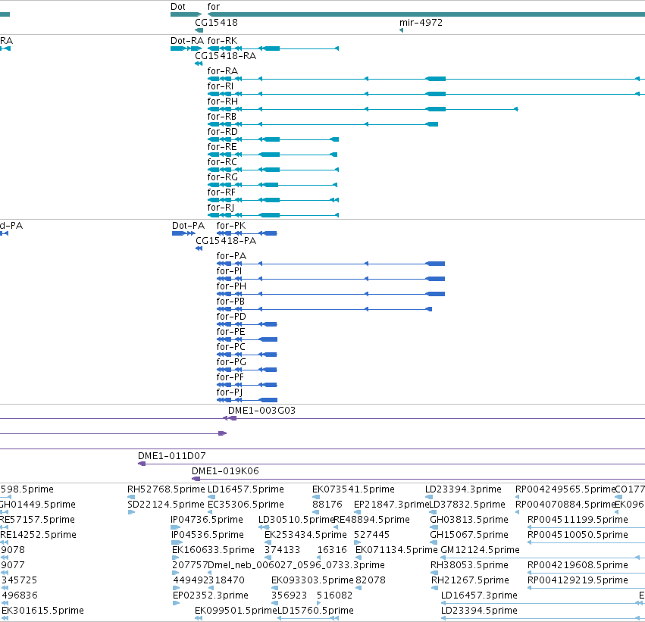645x622 pixels.
Task: Select transcript label for-RE
Action: [222, 147]
